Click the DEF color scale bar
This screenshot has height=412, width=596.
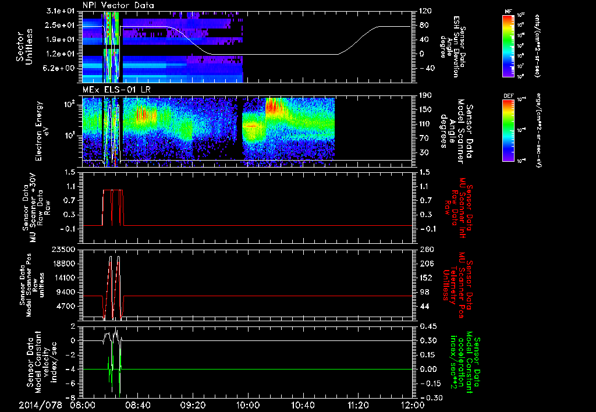(x=509, y=131)
